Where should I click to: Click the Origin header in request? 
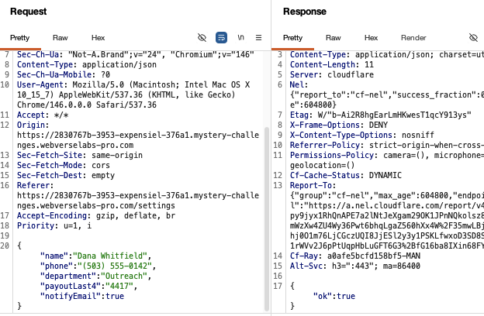pos(33,125)
